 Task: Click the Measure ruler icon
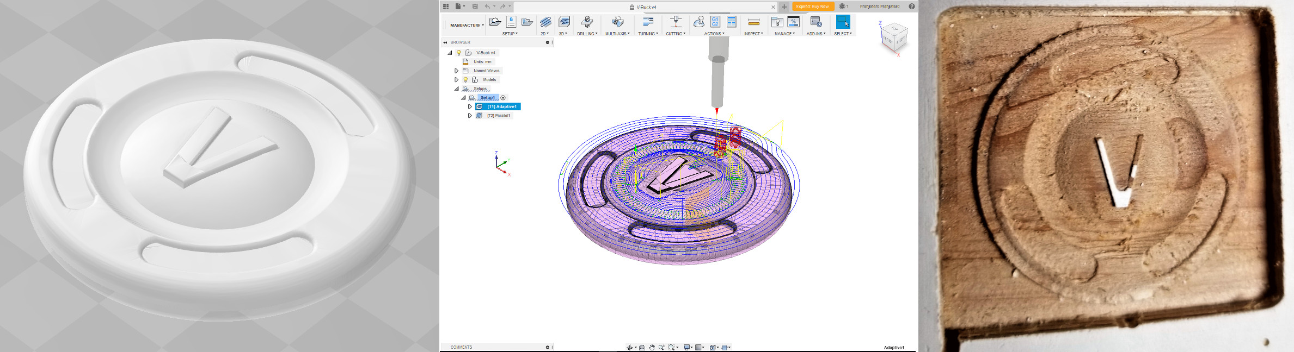tap(754, 22)
